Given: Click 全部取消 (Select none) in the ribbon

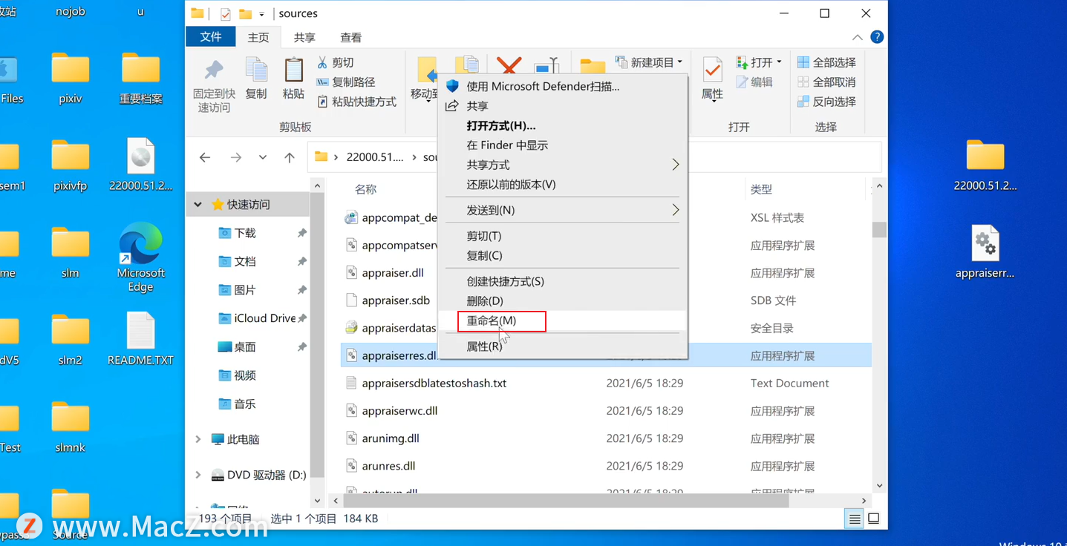Looking at the screenshot, I should (826, 82).
